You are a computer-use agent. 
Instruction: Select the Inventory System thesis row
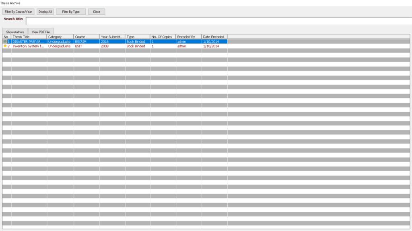coord(28,46)
